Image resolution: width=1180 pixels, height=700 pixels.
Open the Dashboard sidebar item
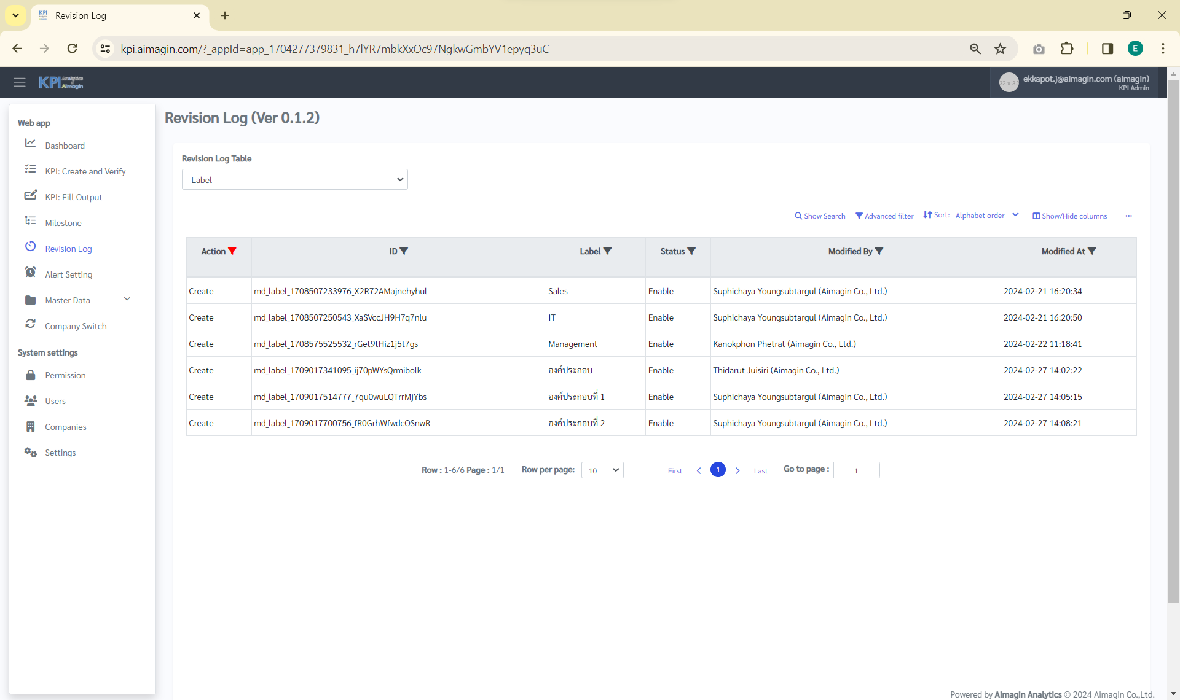pos(65,146)
